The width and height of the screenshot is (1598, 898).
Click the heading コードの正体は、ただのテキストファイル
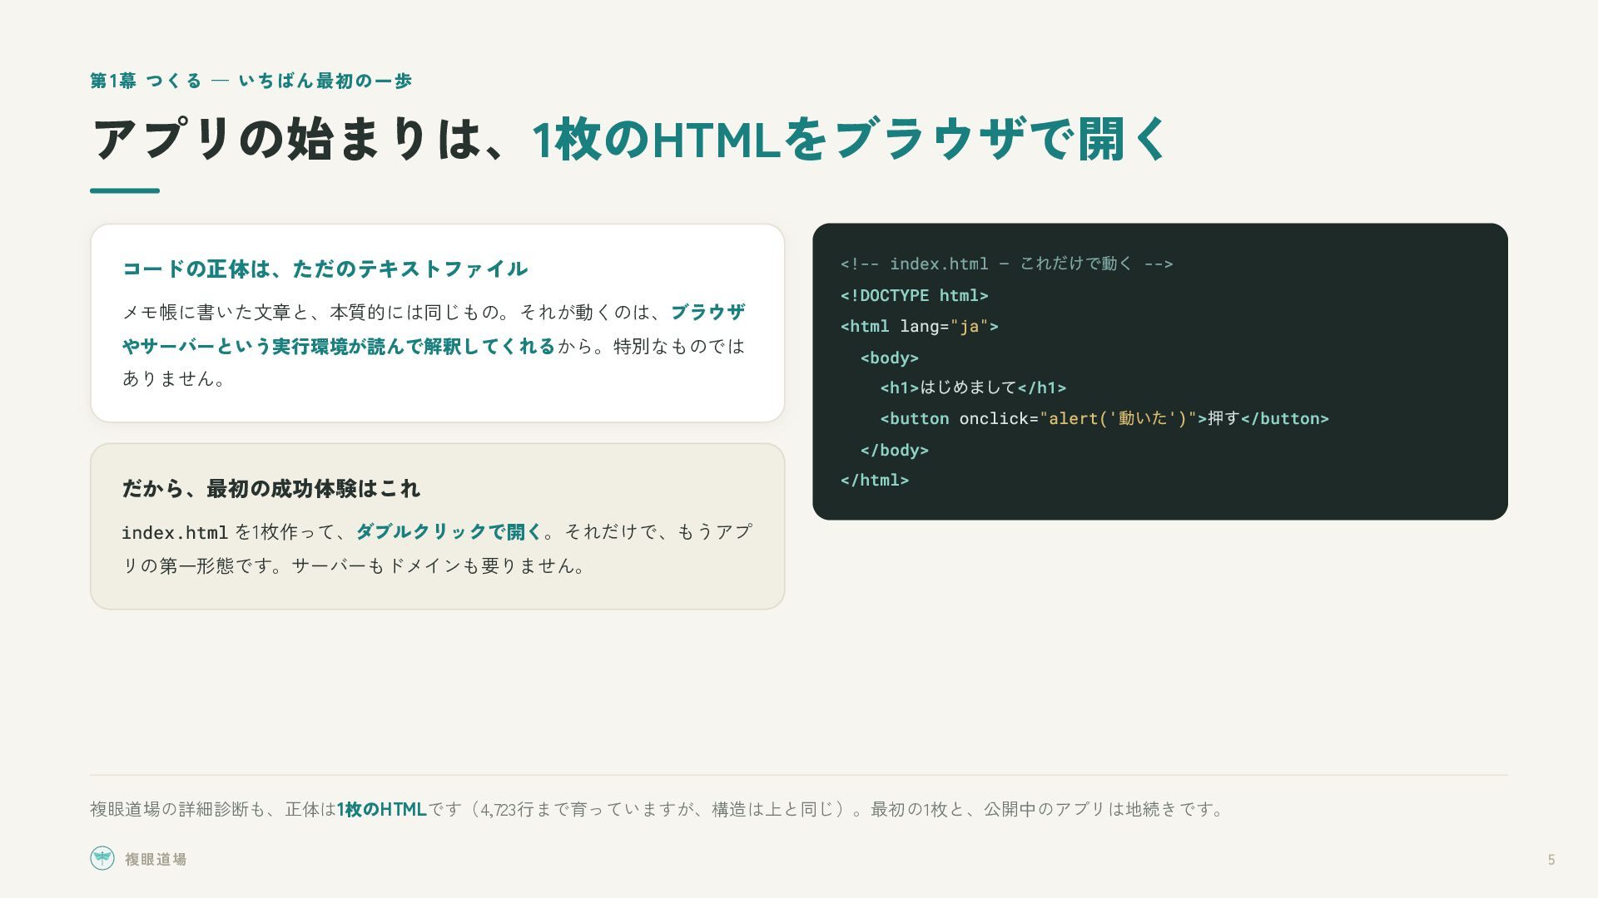(x=325, y=269)
